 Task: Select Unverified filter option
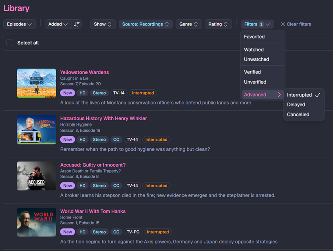263,82
